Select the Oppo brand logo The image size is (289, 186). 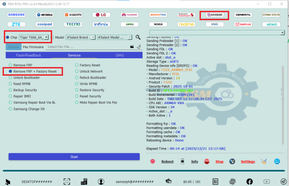[x=130, y=24]
